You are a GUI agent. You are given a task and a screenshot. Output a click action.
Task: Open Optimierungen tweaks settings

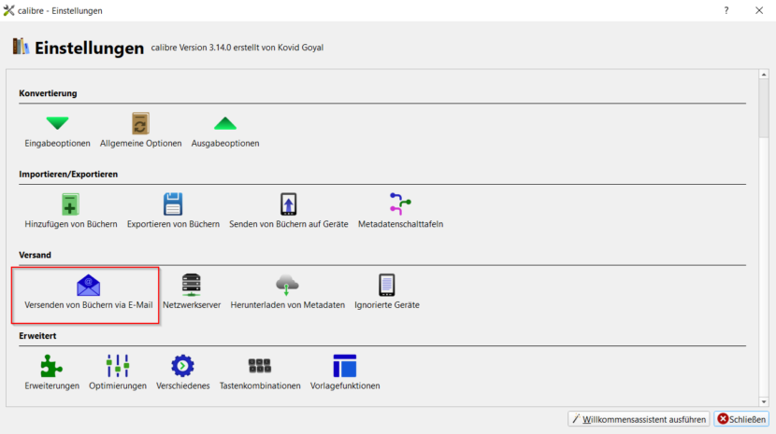click(x=118, y=373)
